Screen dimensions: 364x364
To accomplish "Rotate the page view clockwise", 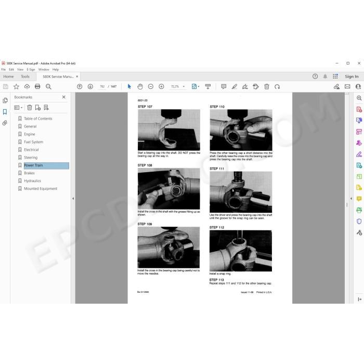I will coord(277,87).
